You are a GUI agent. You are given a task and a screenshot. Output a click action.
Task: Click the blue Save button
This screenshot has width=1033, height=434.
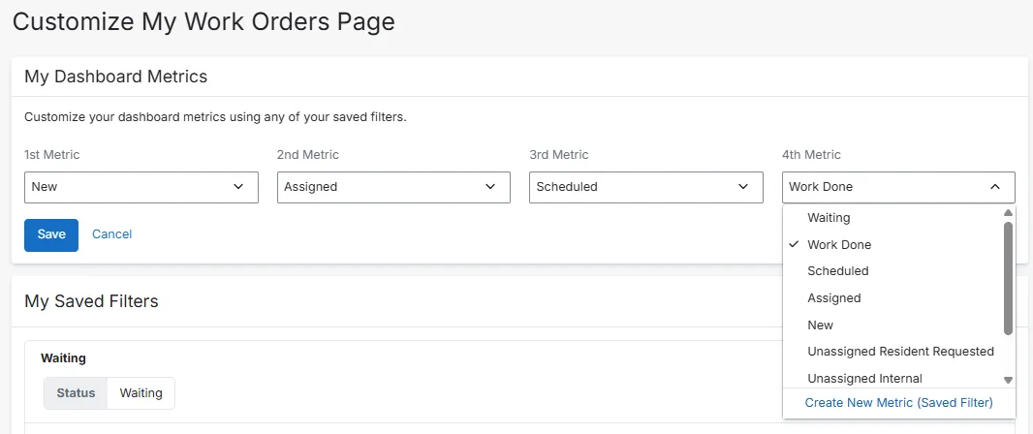[x=51, y=235]
